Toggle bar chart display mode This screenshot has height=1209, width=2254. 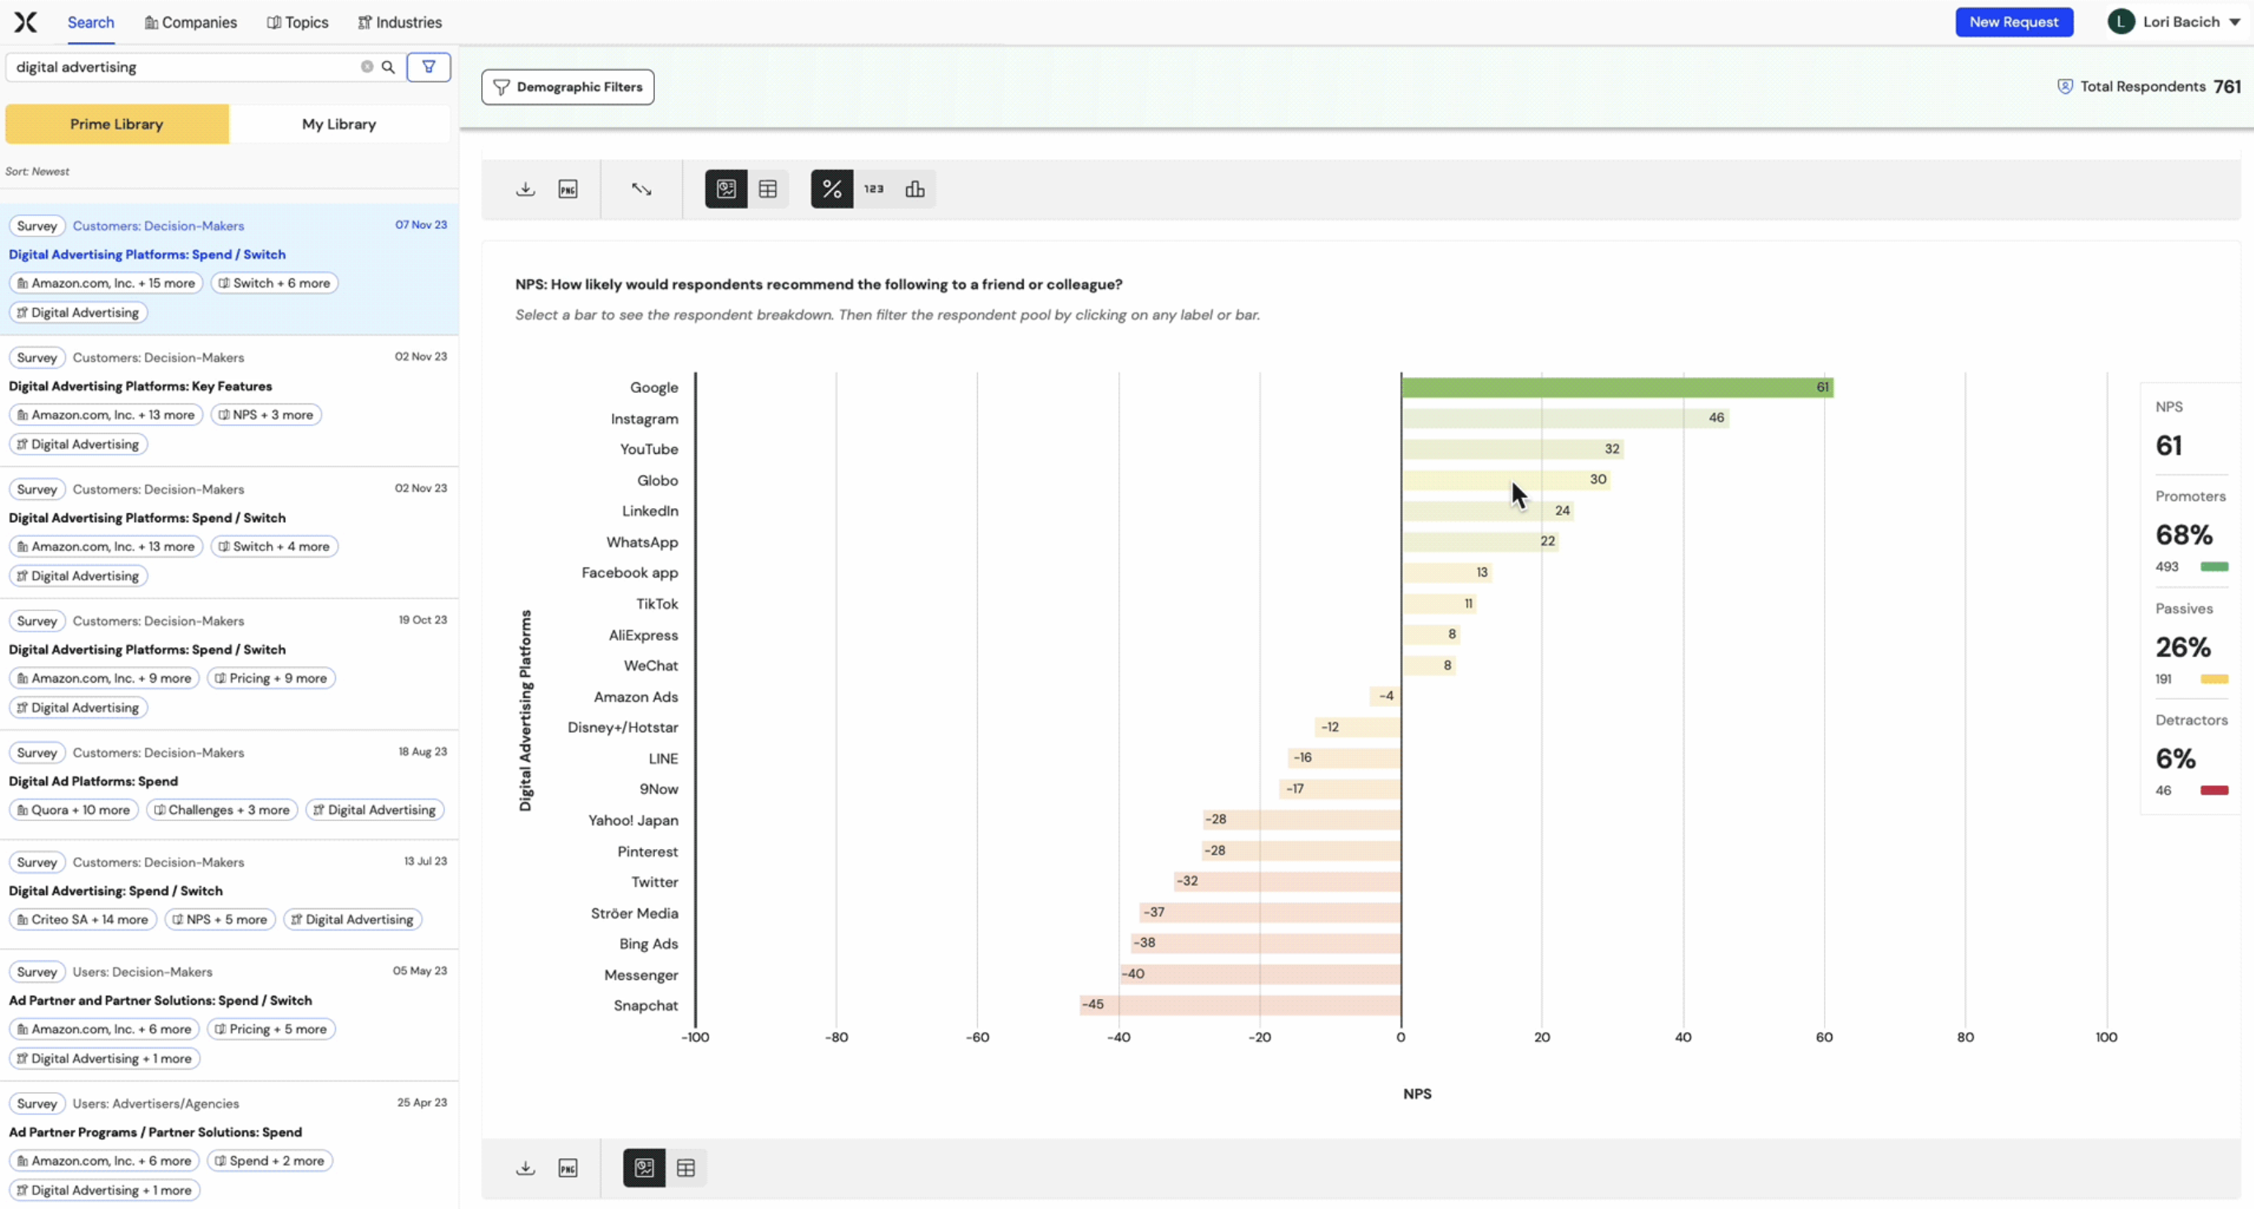914,189
